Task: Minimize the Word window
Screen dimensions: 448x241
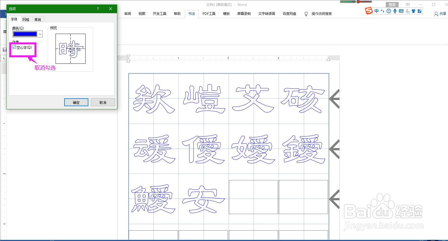Action: tap(421, 4)
